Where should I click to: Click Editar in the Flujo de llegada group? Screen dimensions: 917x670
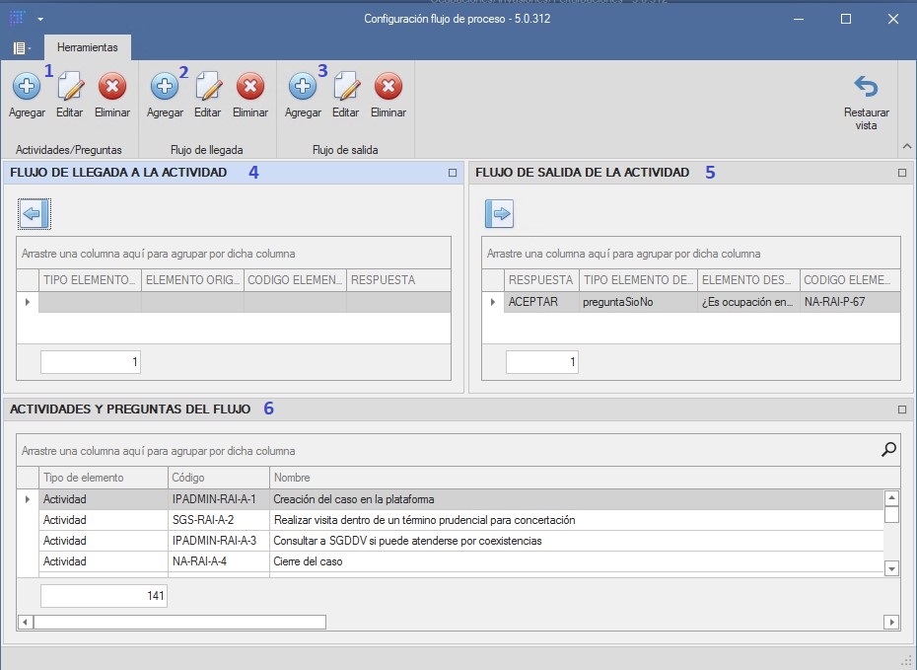[207, 94]
